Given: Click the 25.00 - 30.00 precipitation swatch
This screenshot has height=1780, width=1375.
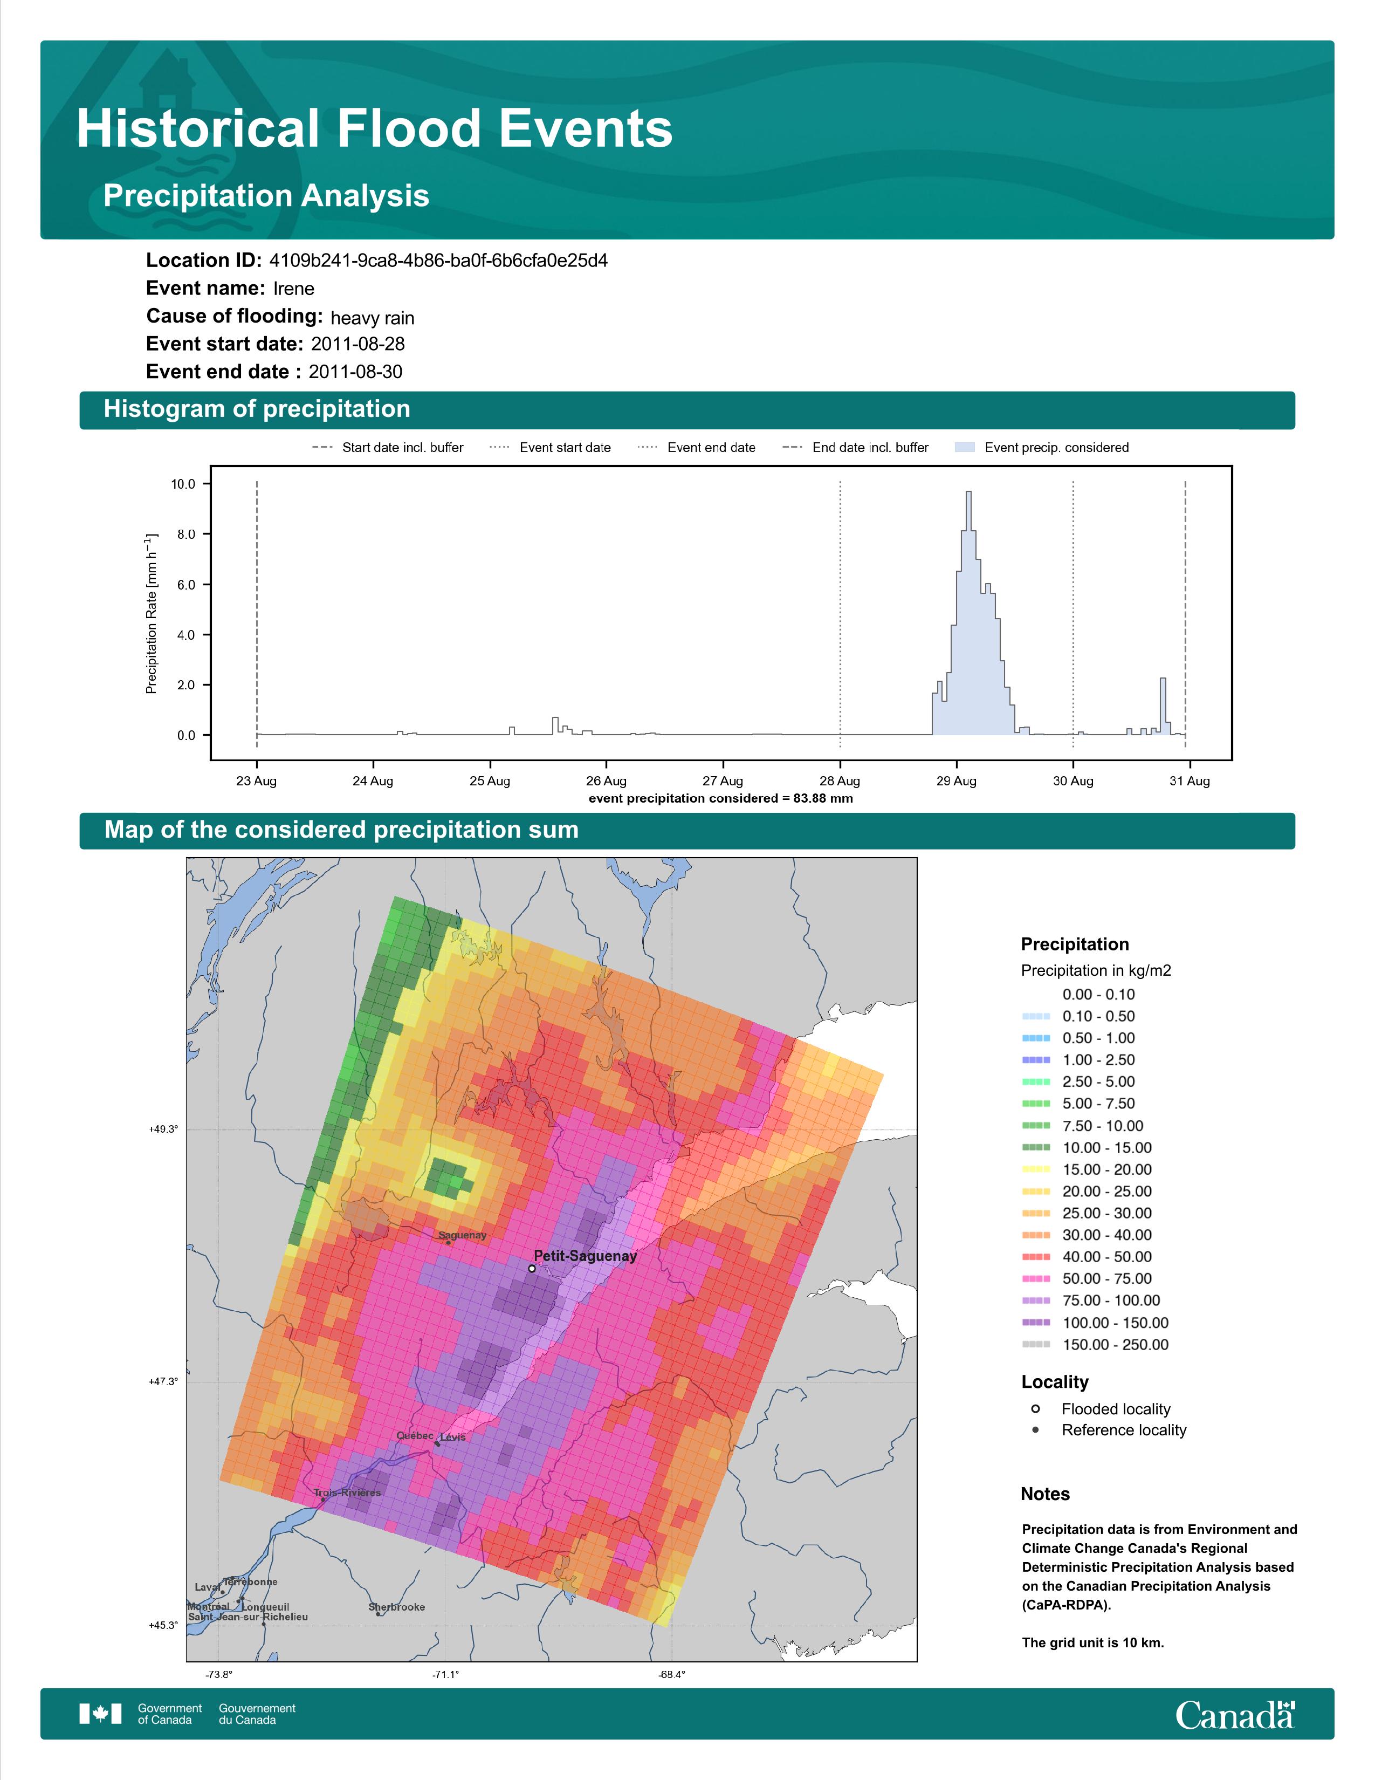Looking at the screenshot, I should tap(1036, 1213).
